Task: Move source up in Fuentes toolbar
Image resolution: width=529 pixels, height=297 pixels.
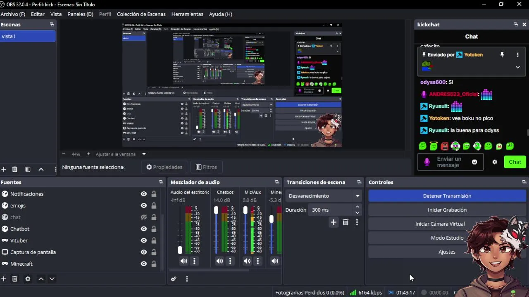Action: [x=41, y=279]
